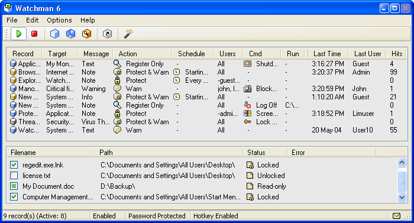This screenshot has height=223, width=414.
Task: Uncheck the regedit.exe.lnk checkbox
Action: (x=14, y=165)
